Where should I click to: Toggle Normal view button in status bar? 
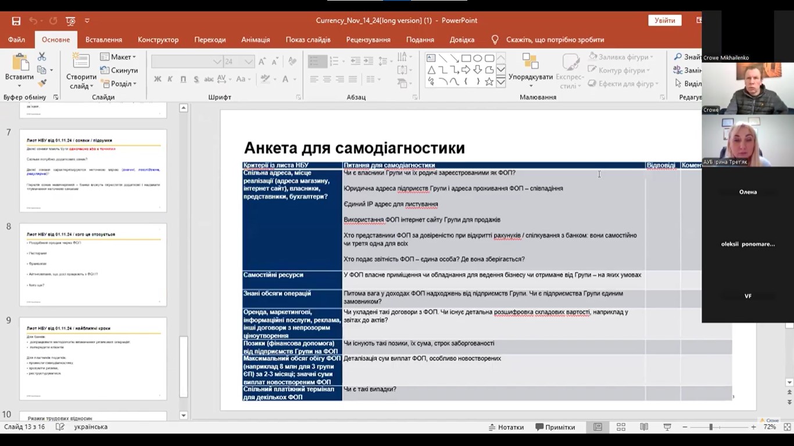pos(598,427)
